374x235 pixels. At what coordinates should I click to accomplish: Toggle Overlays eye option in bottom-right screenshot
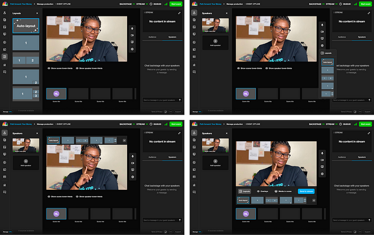pyautogui.click(x=262, y=191)
